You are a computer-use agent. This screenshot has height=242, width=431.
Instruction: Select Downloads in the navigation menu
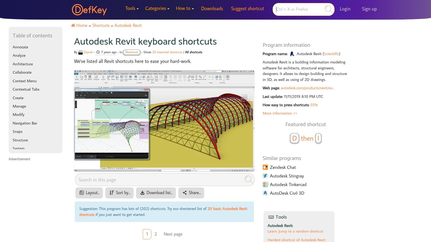pyautogui.click(x=212, y=9)
